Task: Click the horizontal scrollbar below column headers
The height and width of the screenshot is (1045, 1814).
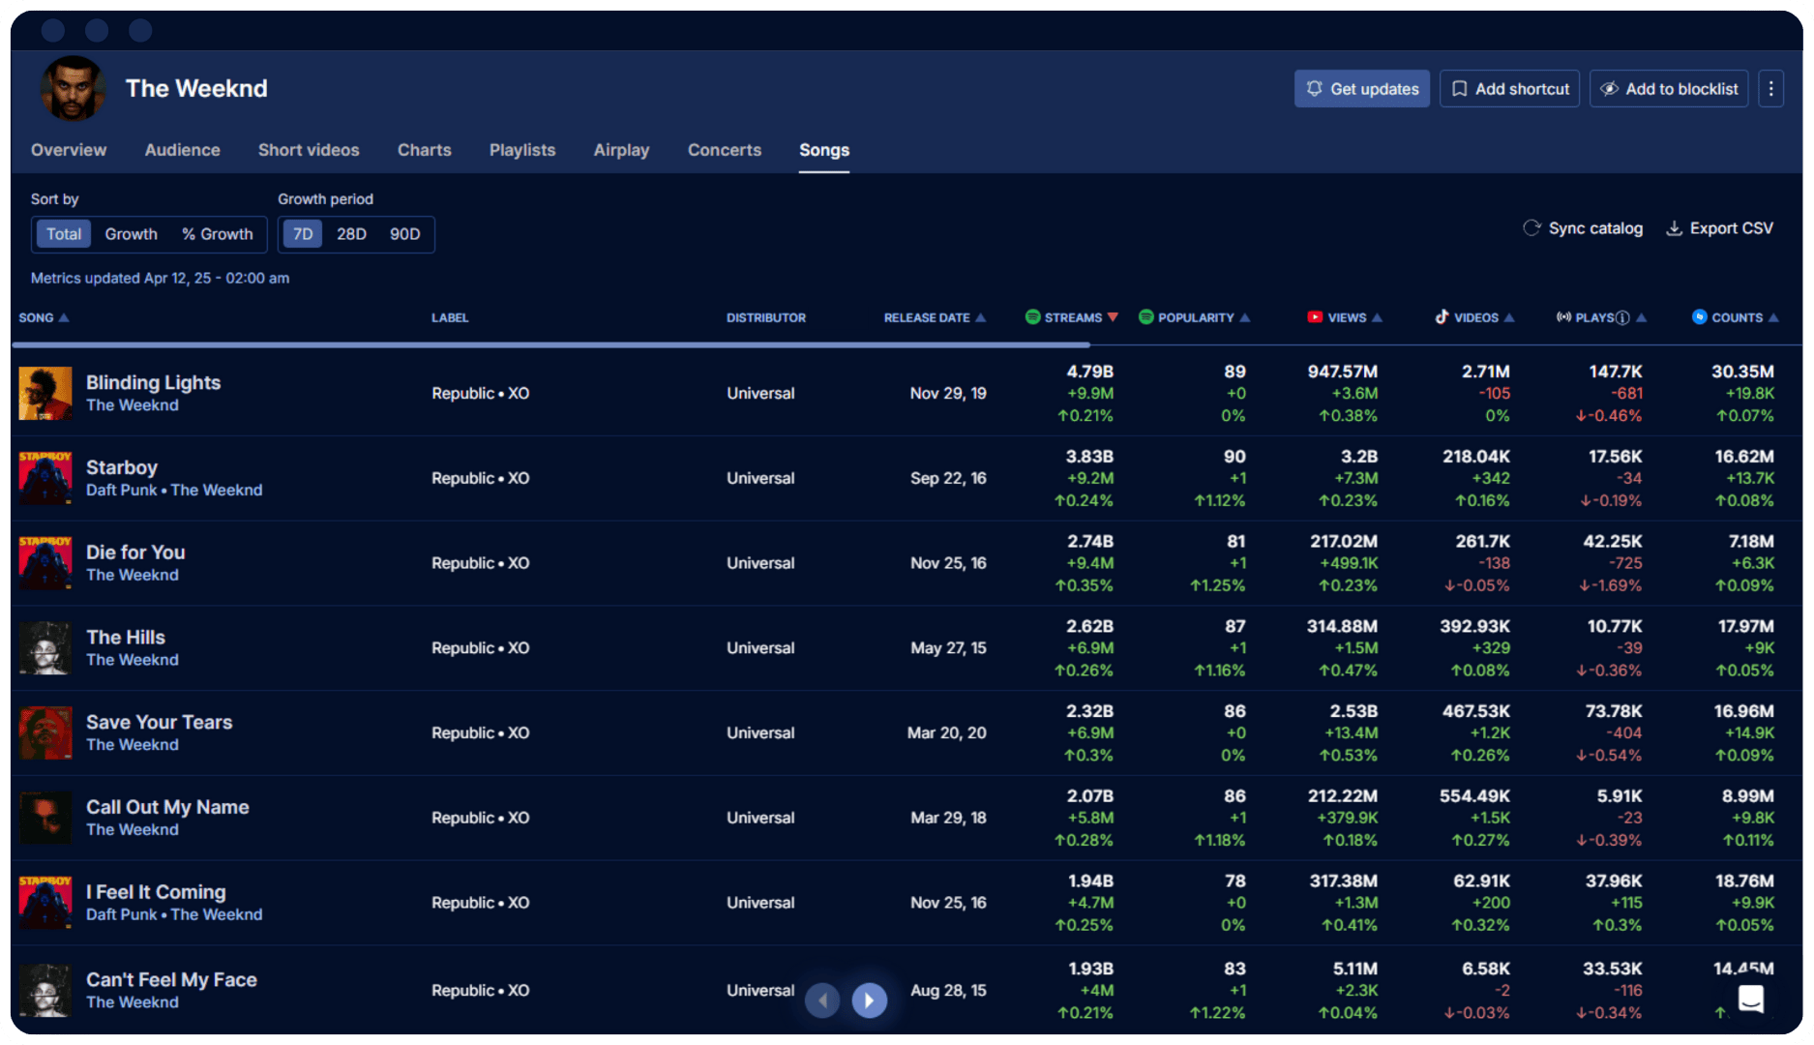Action: pyautogui.click(x=550, y=344)
